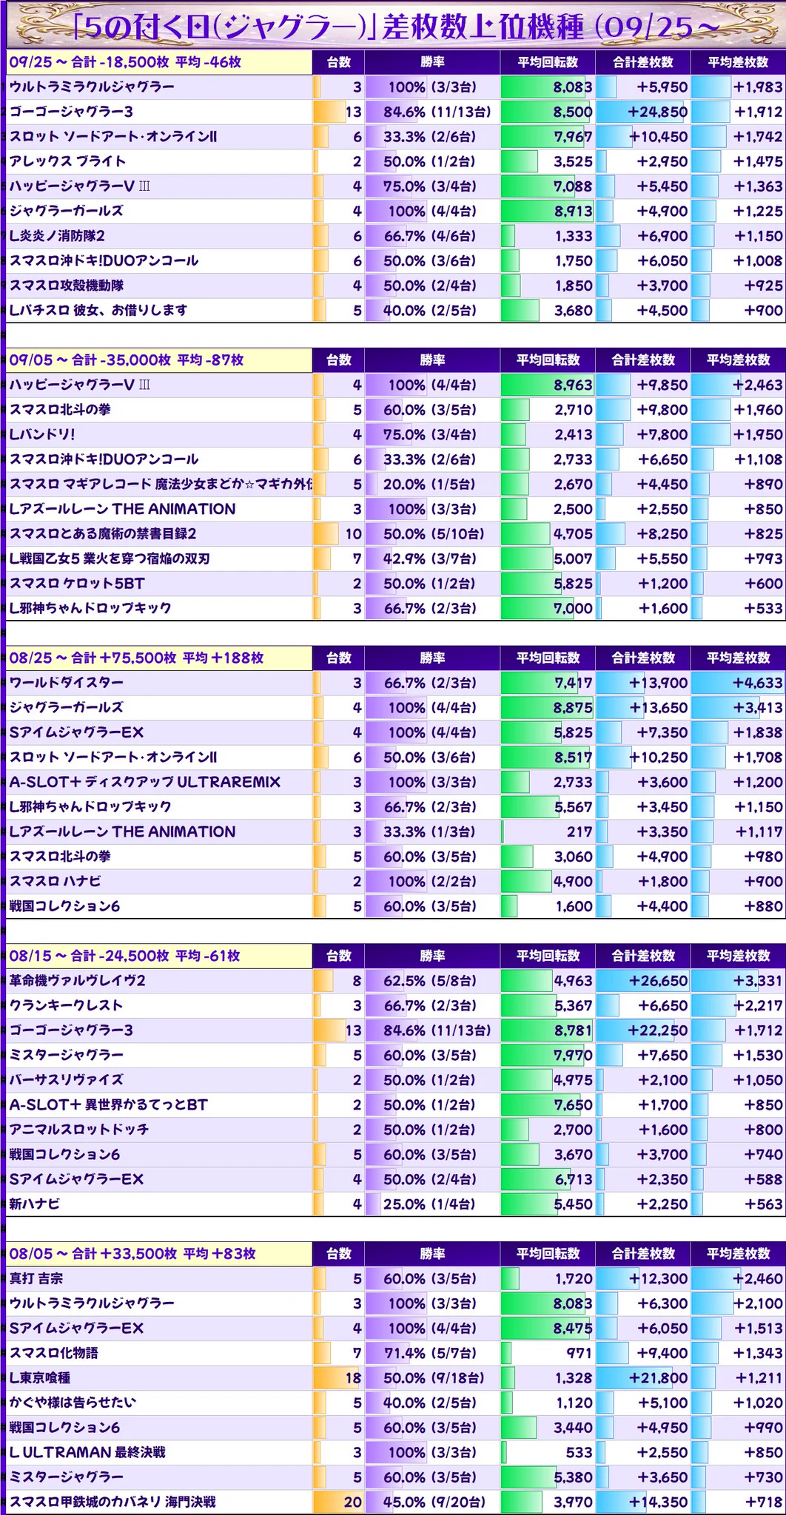Image resolution: width=786 pixels, height=1515 pixels.
Task: Click 合計差枚数 header in 08/15 table
Action: [643, 956]
